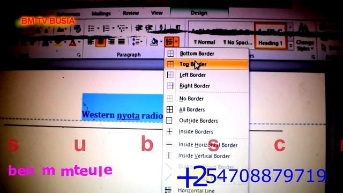Select Outside Borders menu entry

206,121
